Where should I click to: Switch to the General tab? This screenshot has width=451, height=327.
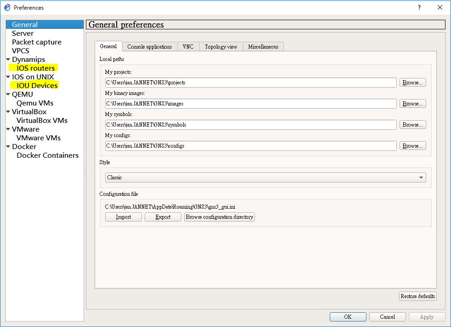[x=108, y=46]
